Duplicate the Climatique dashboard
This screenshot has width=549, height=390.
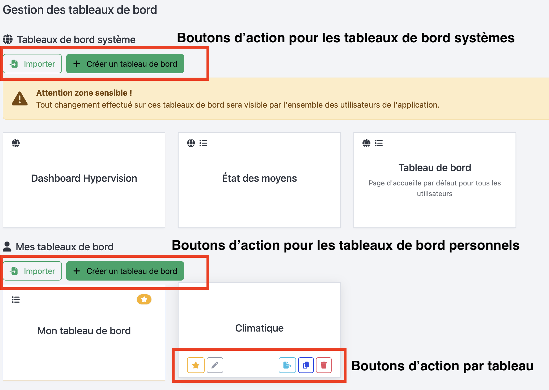tap(306, 365)
